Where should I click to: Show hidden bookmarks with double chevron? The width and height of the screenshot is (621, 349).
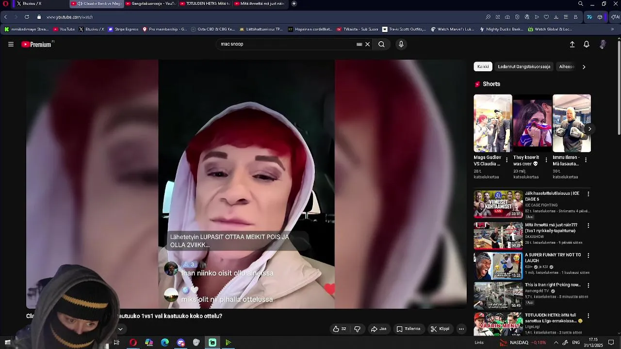(612, 29)
